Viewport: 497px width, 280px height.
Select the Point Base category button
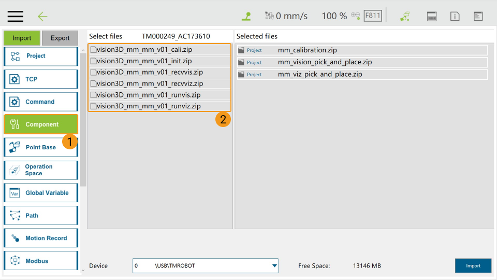[41, 147]
